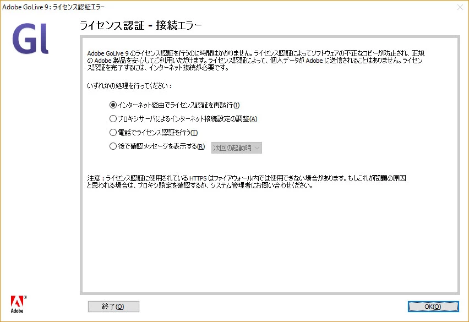This screenshot has height=322, width=469.
Task: Close the license activation error dialog
Action: (460, 7)
